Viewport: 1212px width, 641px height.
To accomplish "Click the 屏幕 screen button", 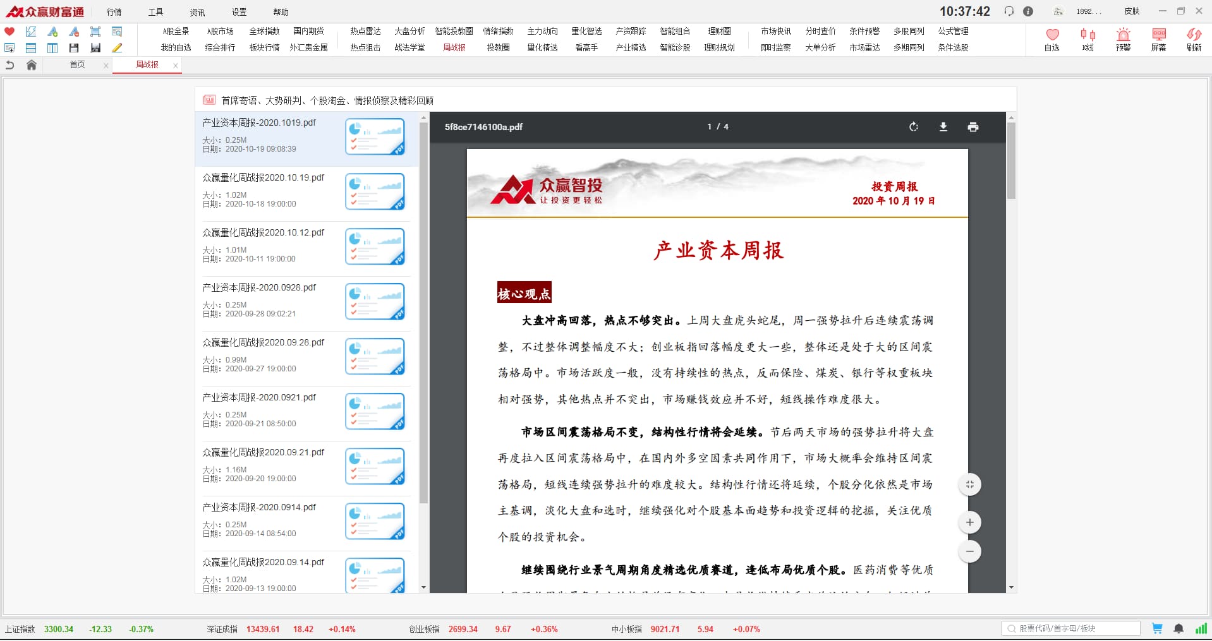I will point(1158,40).
